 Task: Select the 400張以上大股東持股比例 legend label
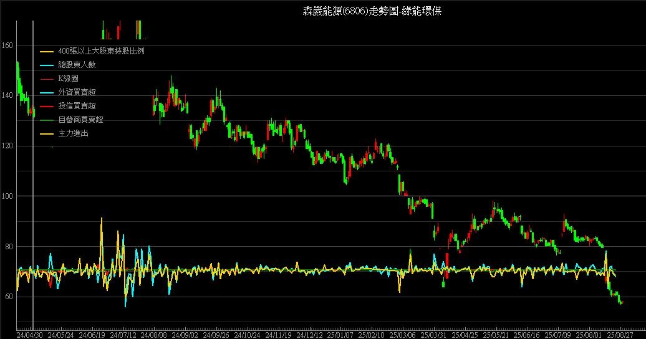click(102, 51)
